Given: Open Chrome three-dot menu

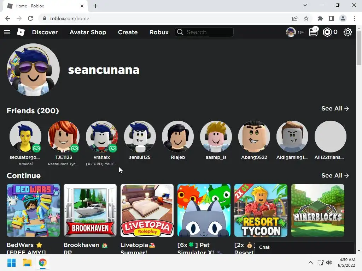Looking at the screenshot, I should tap(354, 18).
